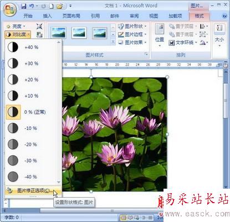Select the lotus flower picture
The height and width of the screenshot is (222, 230).
(x=115, y=134)
